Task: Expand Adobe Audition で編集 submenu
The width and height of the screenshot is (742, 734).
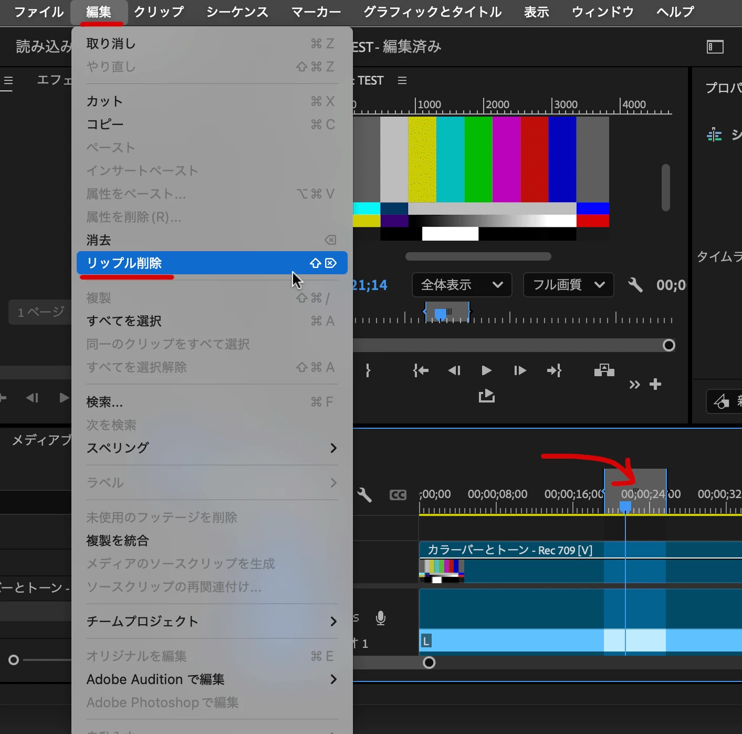Action: 212,679
